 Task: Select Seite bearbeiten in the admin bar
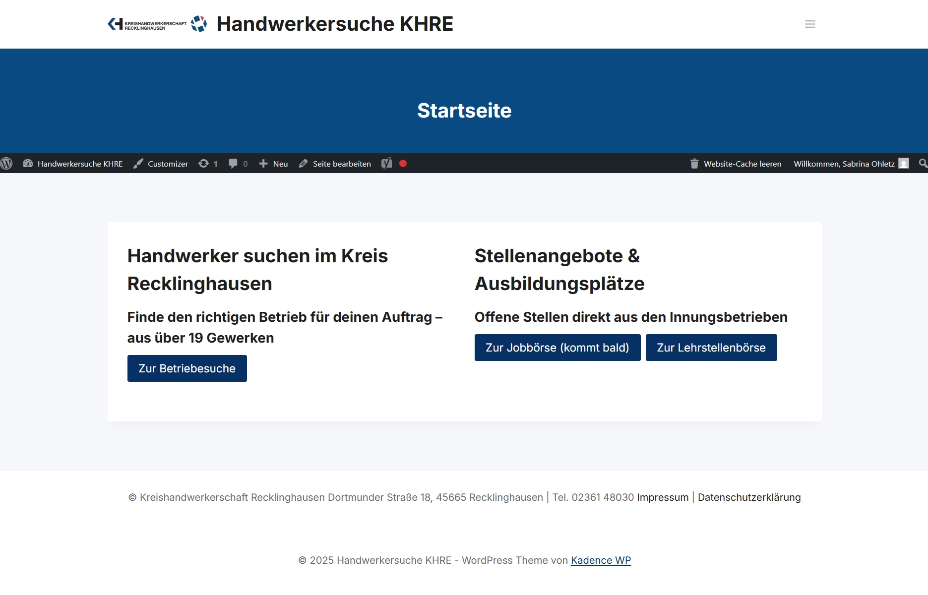[x=341, y=164]
